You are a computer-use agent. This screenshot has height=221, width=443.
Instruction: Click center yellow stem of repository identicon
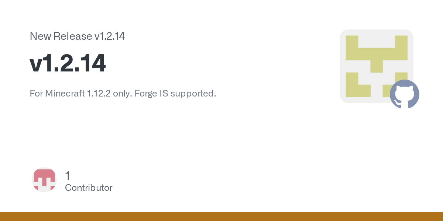377,66
